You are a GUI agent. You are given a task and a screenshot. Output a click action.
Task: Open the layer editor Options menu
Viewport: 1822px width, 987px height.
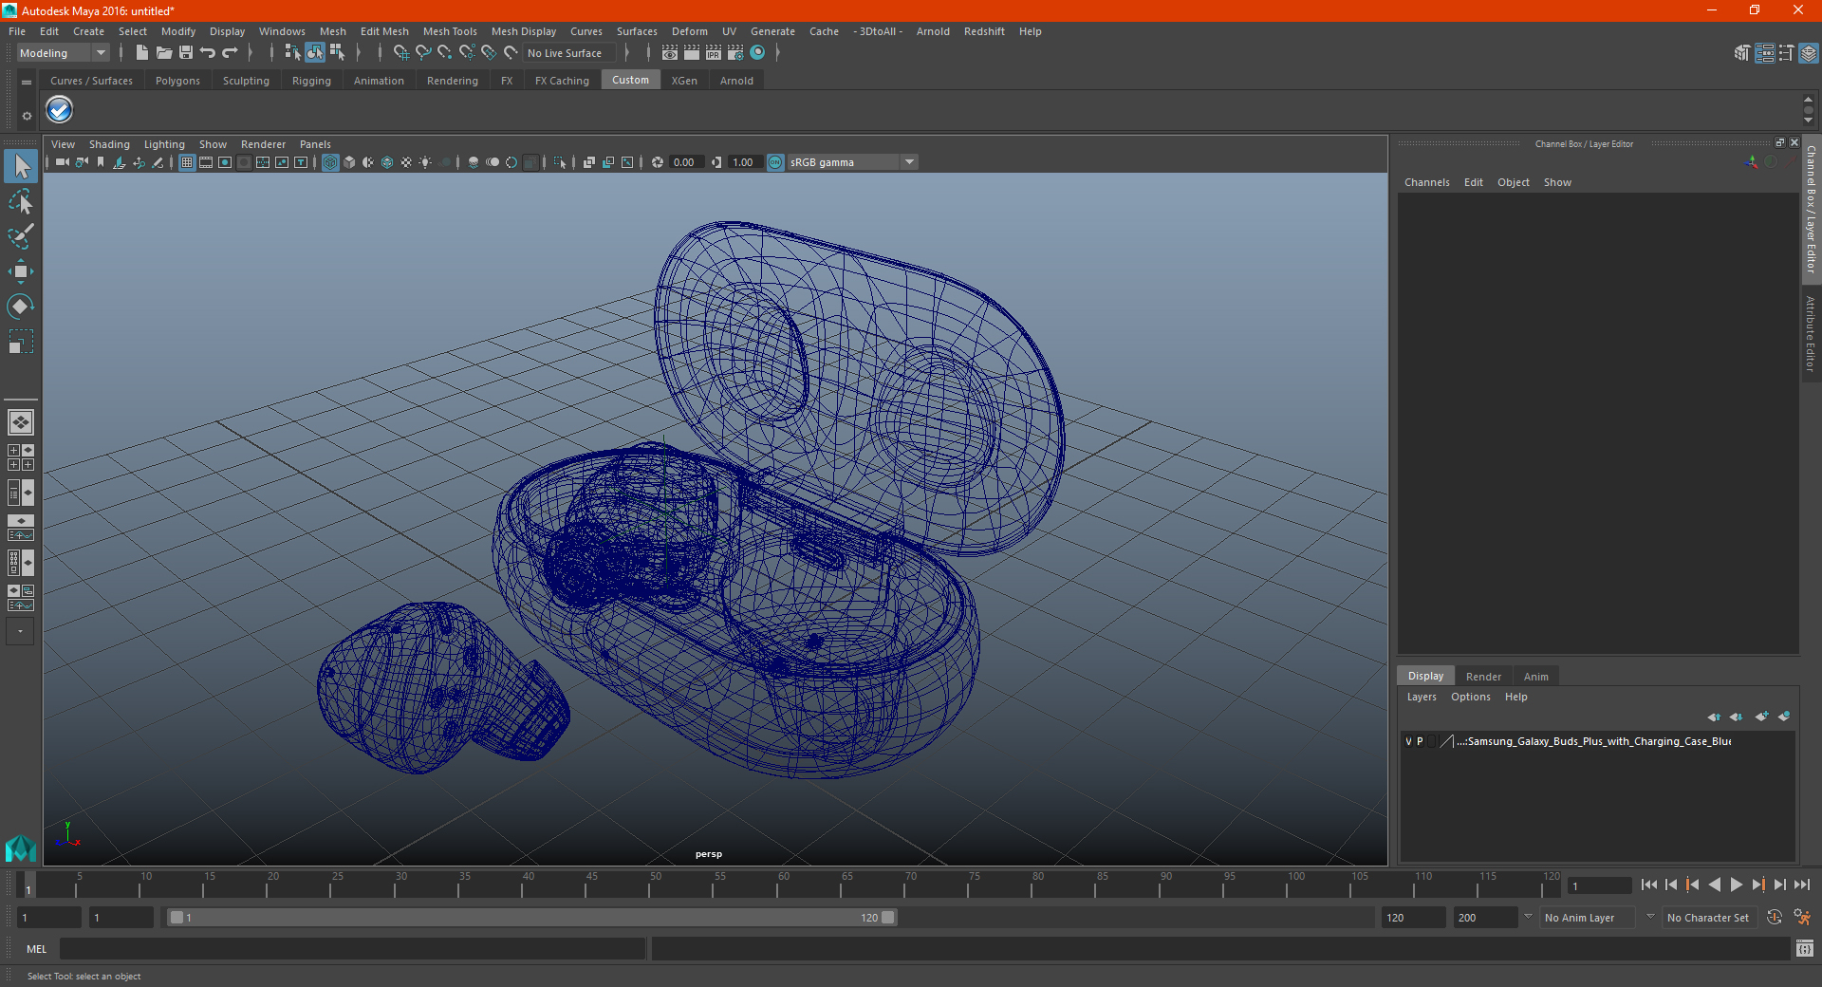coord(1470,697)
